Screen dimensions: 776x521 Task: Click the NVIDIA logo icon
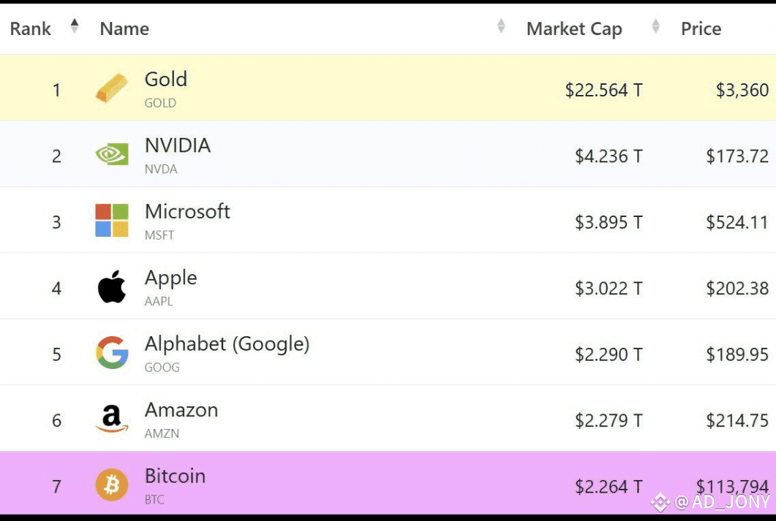(112, 154)
